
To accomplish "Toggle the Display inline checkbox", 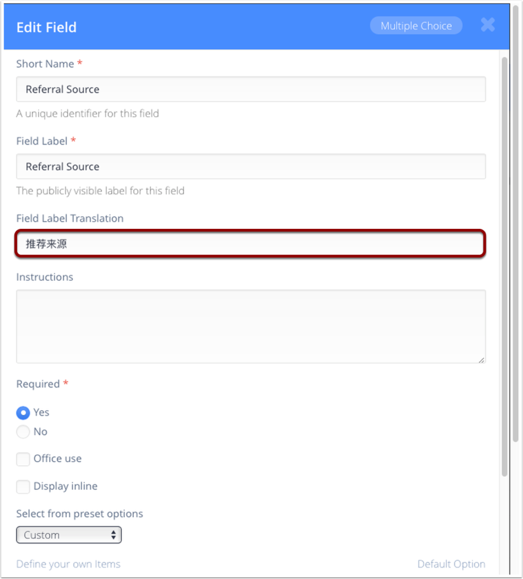I will click(x=23, y=487).
